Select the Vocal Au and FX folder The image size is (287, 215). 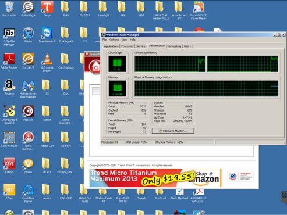coord(179,10)
